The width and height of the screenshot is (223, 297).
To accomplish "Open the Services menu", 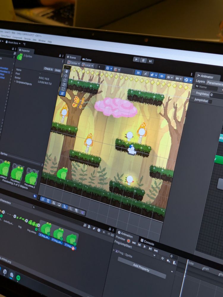I will point(27,39).
